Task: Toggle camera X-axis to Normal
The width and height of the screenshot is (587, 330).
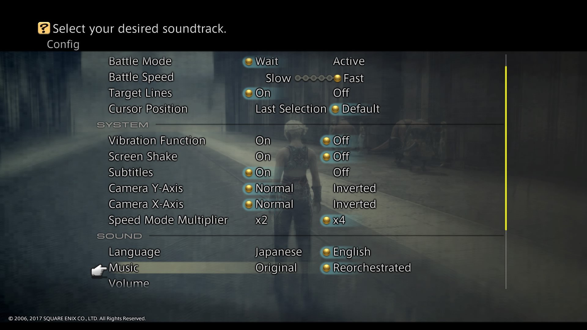Action: [274, 204]
